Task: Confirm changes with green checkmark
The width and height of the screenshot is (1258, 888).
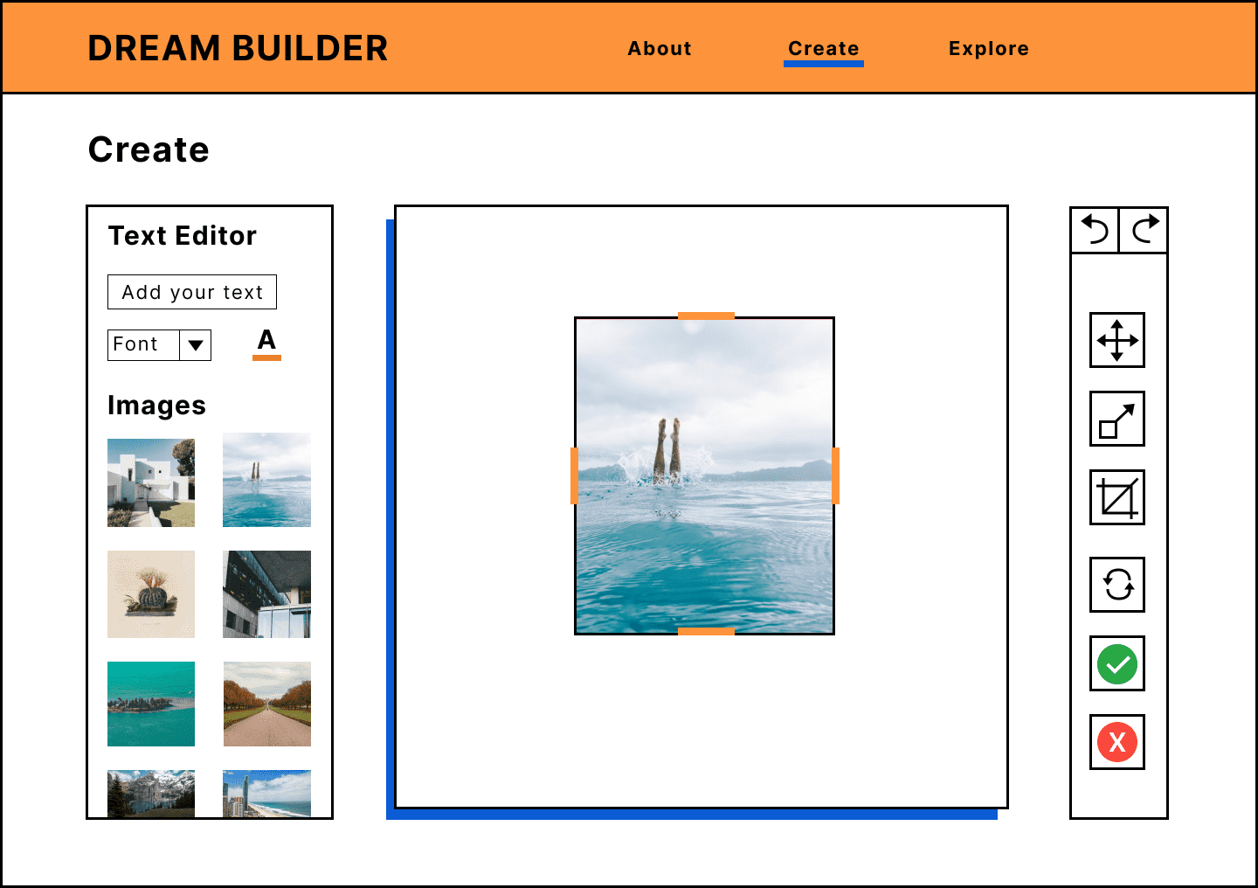Action: 1116,663
